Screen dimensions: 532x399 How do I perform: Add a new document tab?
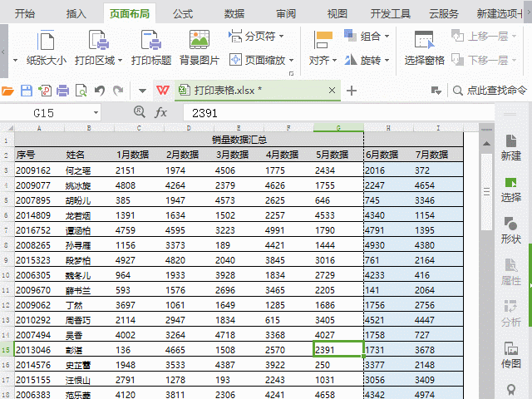[x=352, y=91]
